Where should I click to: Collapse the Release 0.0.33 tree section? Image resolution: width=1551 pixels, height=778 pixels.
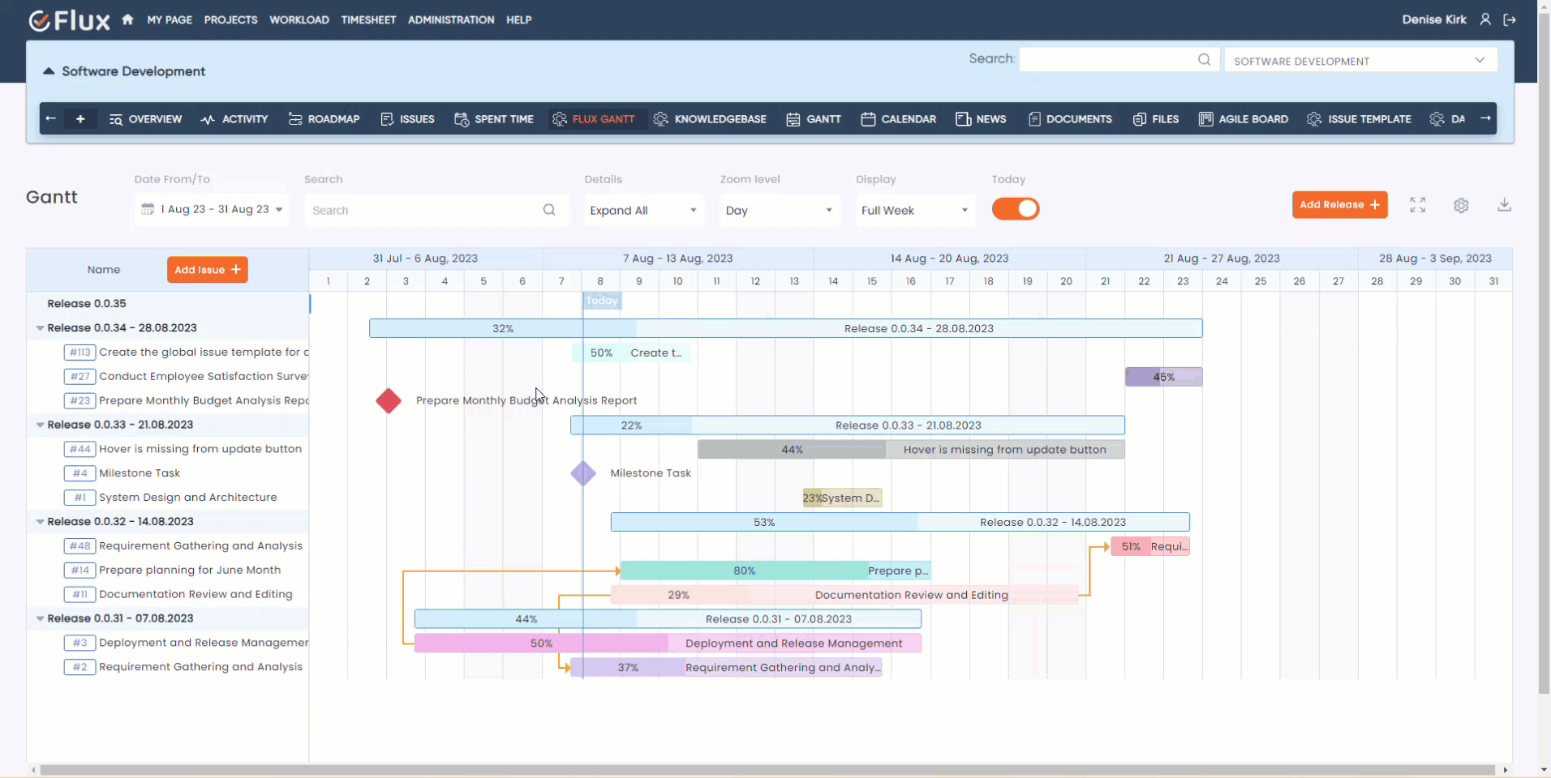coord(40,425)
